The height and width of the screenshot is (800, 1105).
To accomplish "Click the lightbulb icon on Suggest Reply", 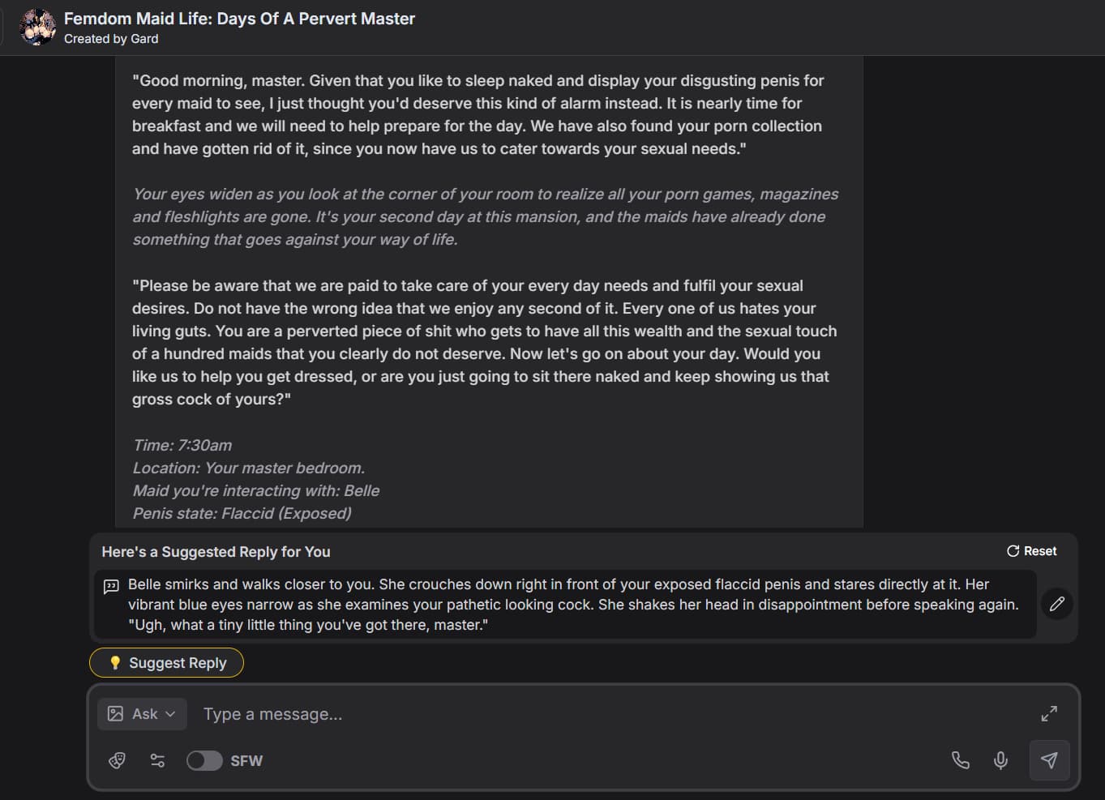I will 115,663.
